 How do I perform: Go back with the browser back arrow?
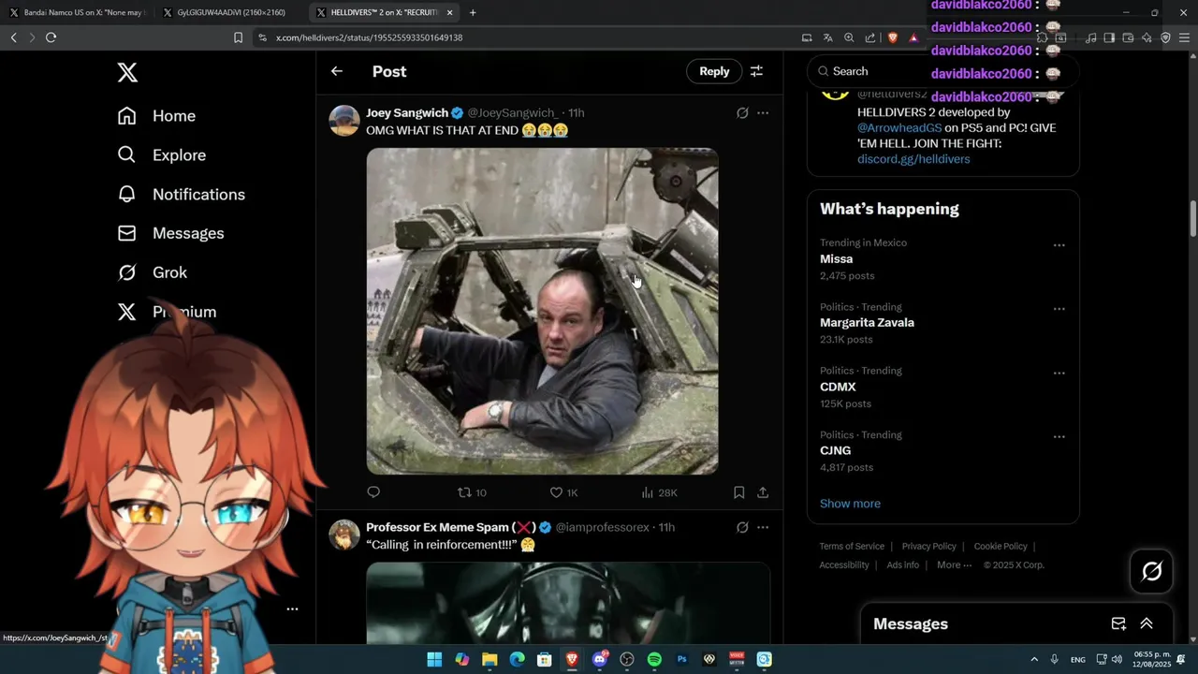point(13,37)
